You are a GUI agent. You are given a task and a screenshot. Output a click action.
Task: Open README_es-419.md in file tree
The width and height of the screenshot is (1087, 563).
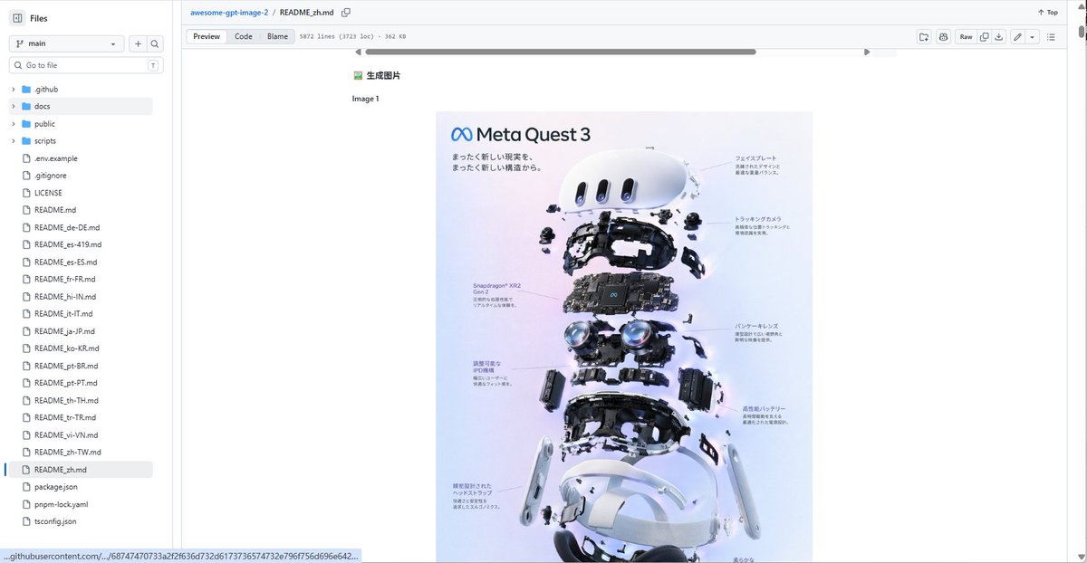pyautogui.click(x=68, y=245)
